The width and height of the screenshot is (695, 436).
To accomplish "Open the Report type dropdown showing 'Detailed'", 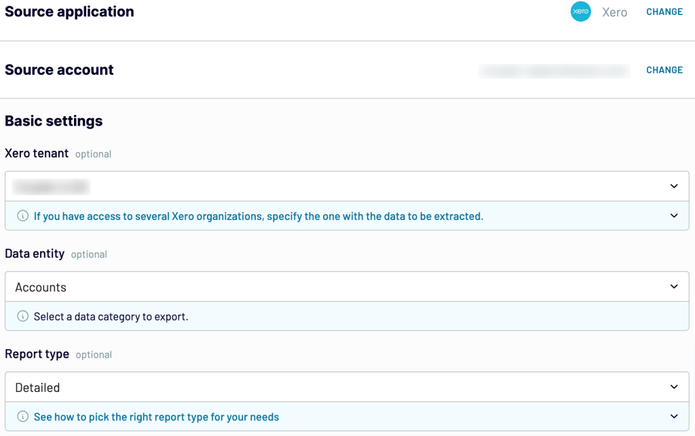I will click(674, 387).
